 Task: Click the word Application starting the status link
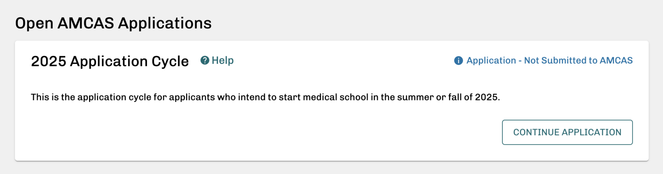[x=491, y=60]
